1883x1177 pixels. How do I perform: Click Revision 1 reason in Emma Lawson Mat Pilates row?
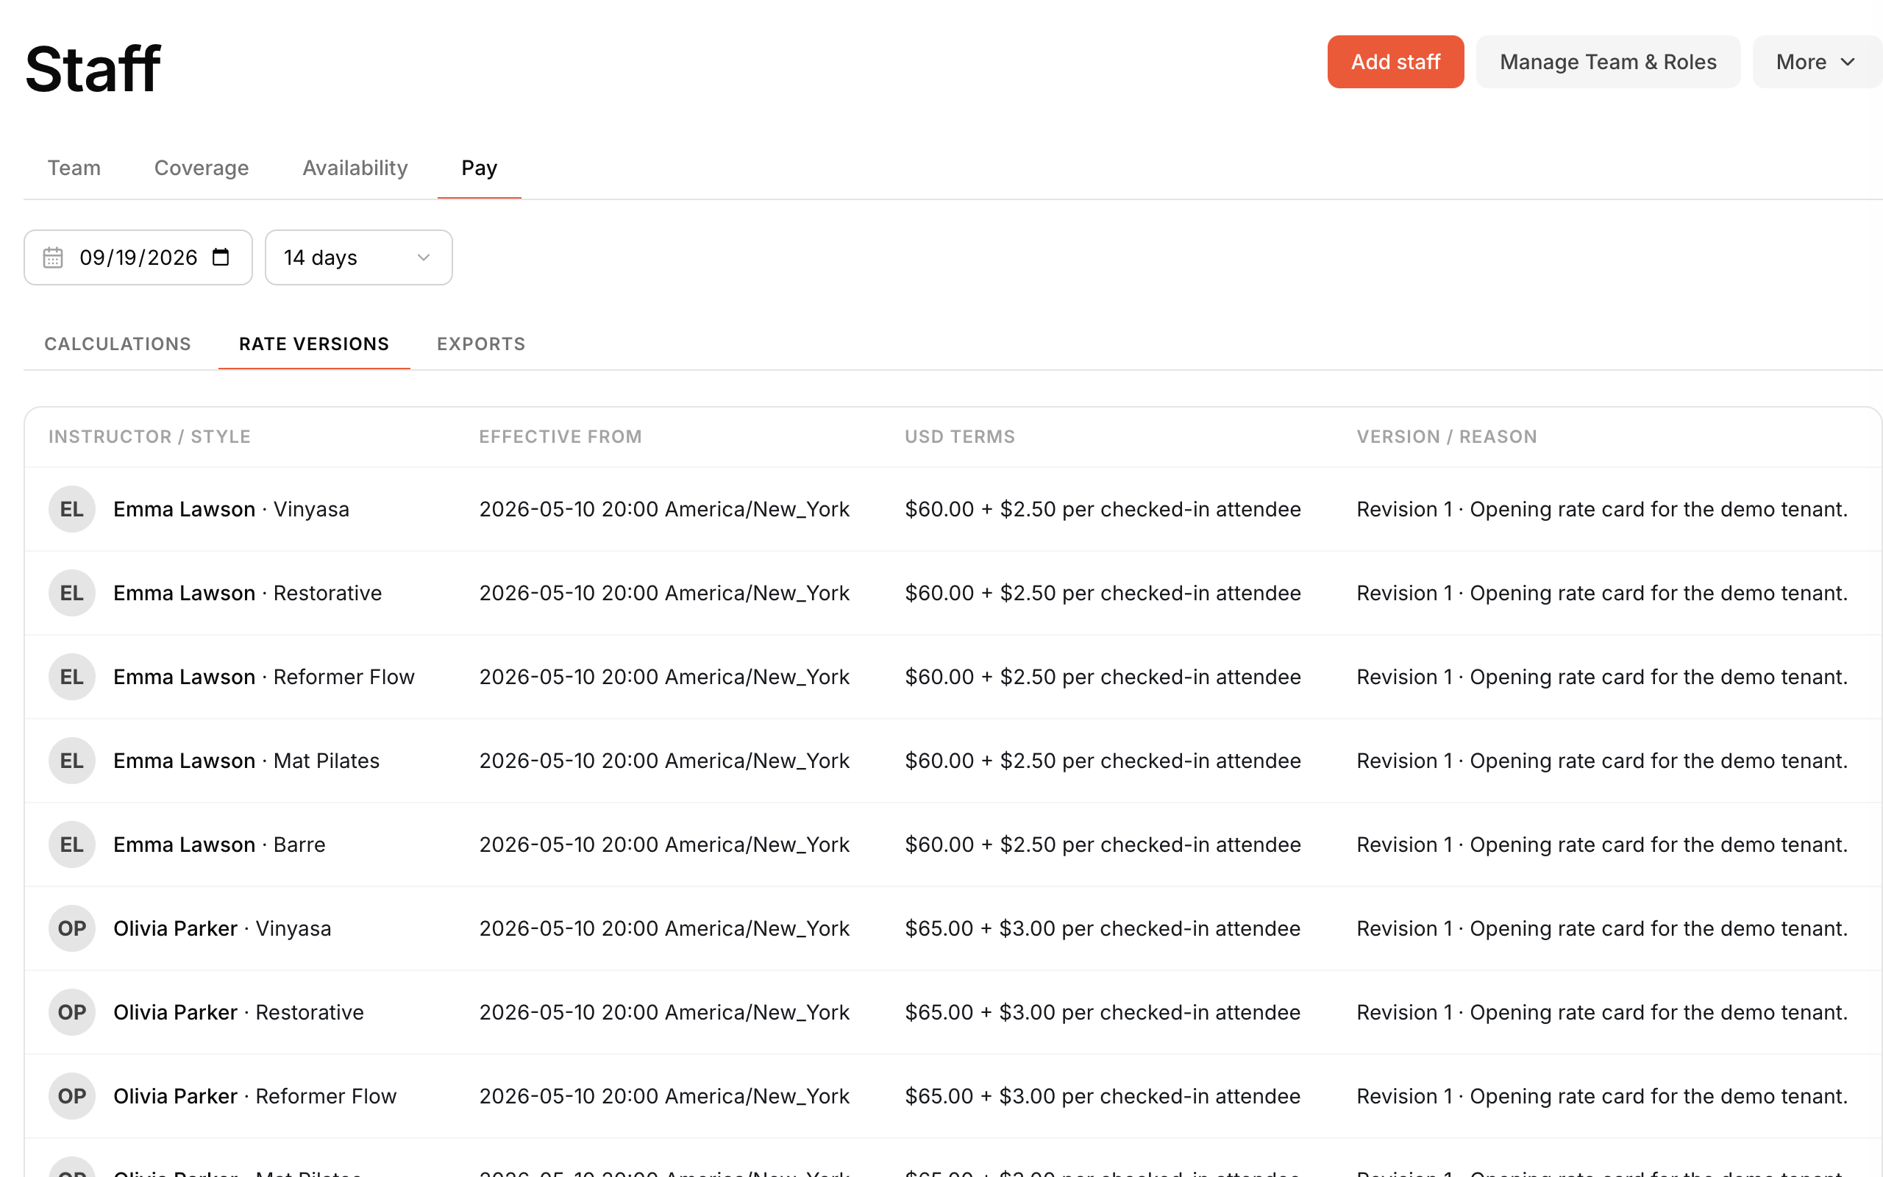[1602, 761]
